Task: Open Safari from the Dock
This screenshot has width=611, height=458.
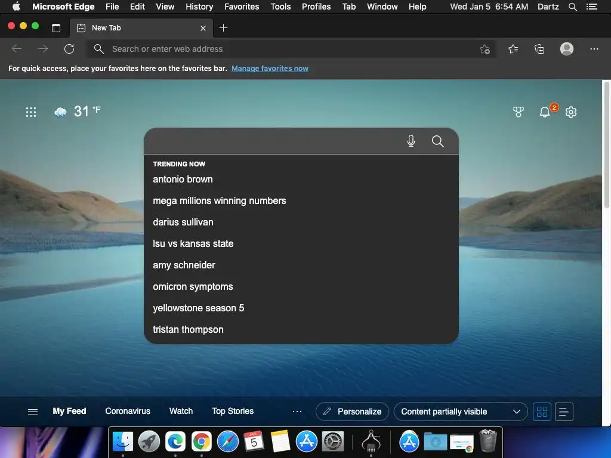Action: tap(227, 441)
